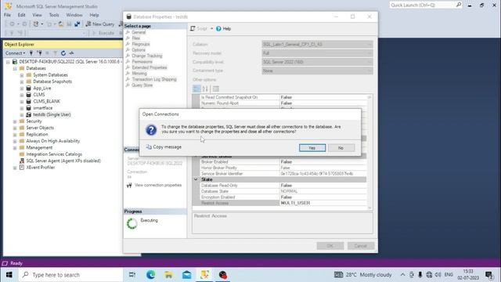Click the New Query toolbar button
501x282 pixels.
pyautogui.click(x=99, y=24)
